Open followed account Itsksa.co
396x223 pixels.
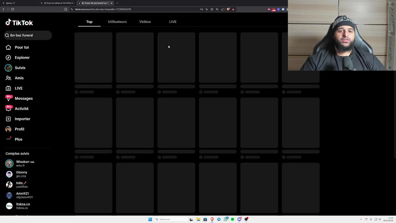[18, 206]
